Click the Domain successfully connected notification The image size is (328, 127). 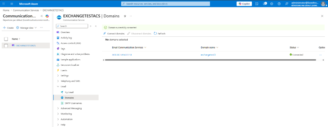pos(213,27)
